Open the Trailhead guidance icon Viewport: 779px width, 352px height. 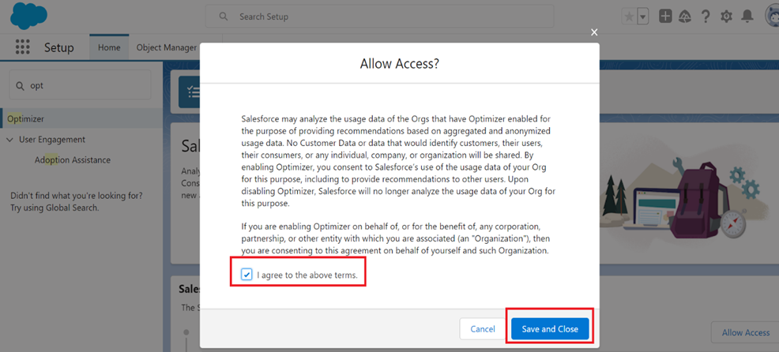pos(686,17)
